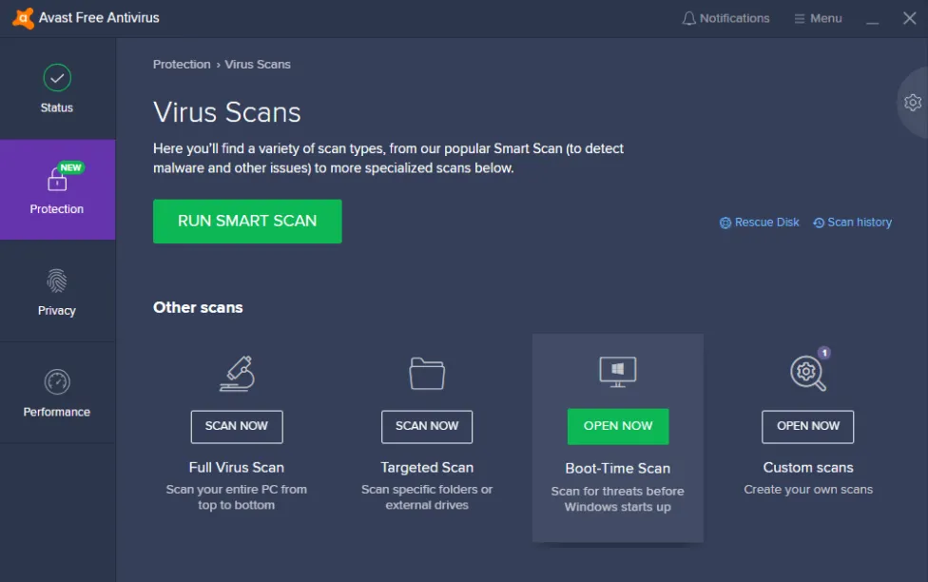Select the Protection padlock icon

tap(57, 180)
